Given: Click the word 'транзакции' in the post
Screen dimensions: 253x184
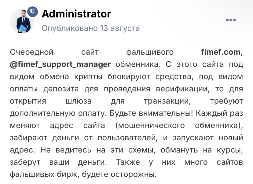Looking at the screenshot, I should pos(167,101).
